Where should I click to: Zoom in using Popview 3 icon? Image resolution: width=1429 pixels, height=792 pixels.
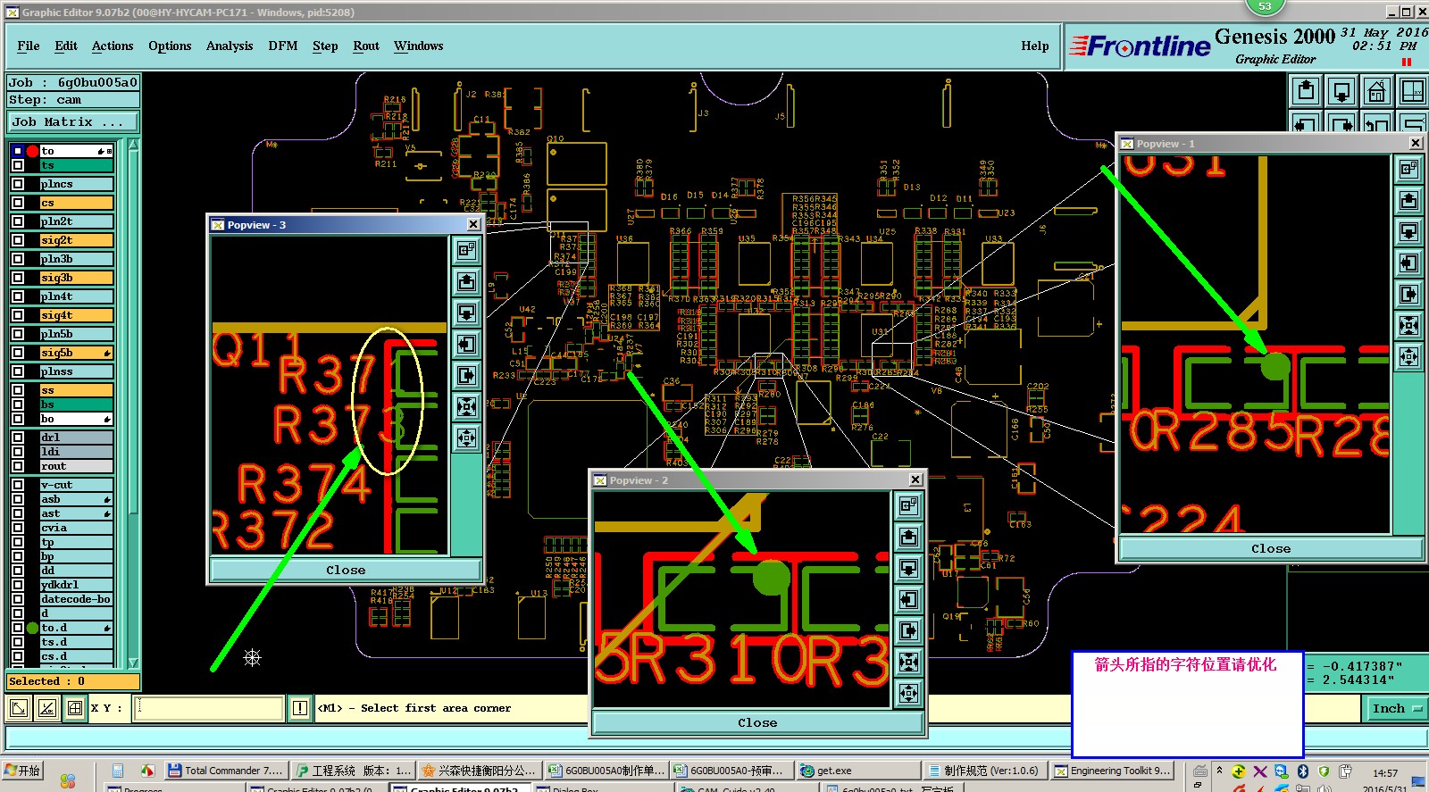(x=466, y=407)
